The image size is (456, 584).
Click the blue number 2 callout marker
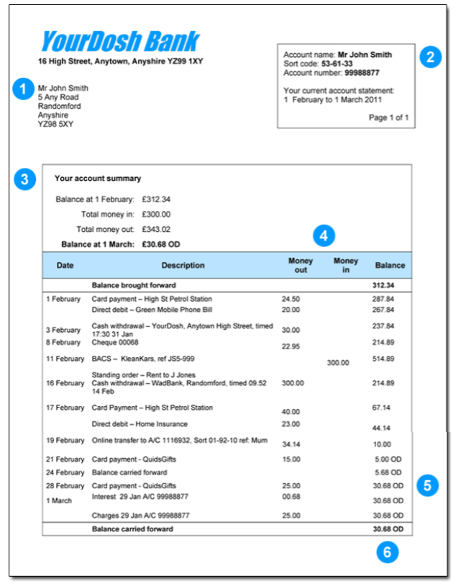[x=430, y=58]
